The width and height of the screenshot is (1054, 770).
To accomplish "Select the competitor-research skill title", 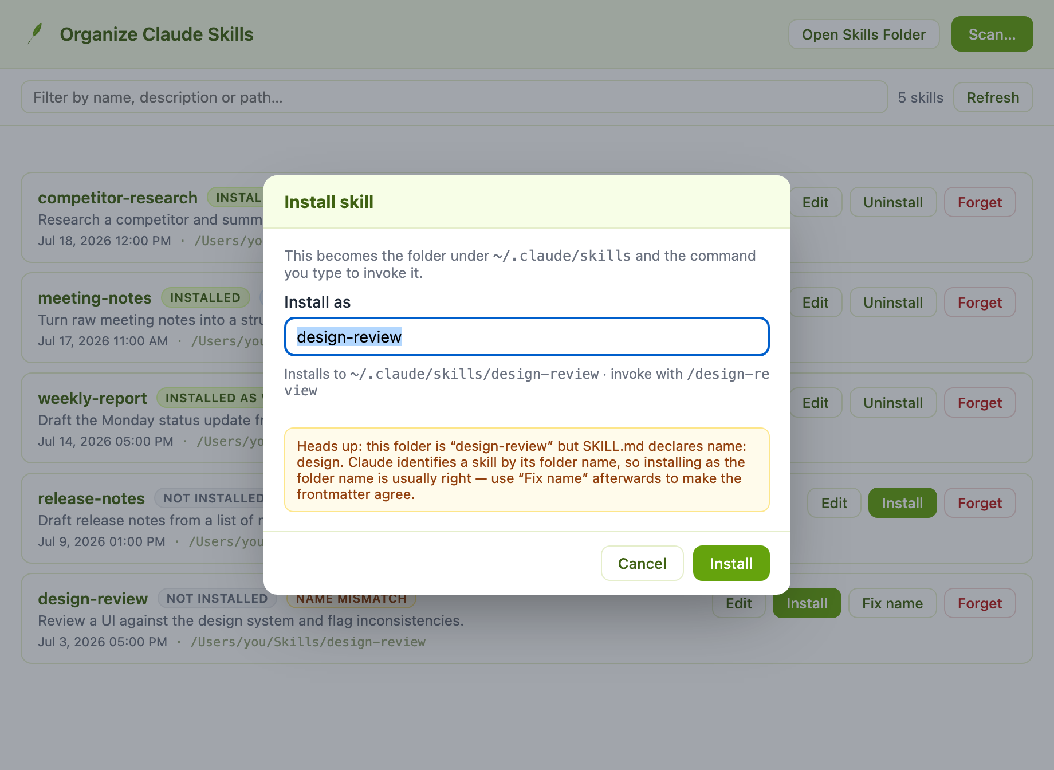I will [117, 198].
